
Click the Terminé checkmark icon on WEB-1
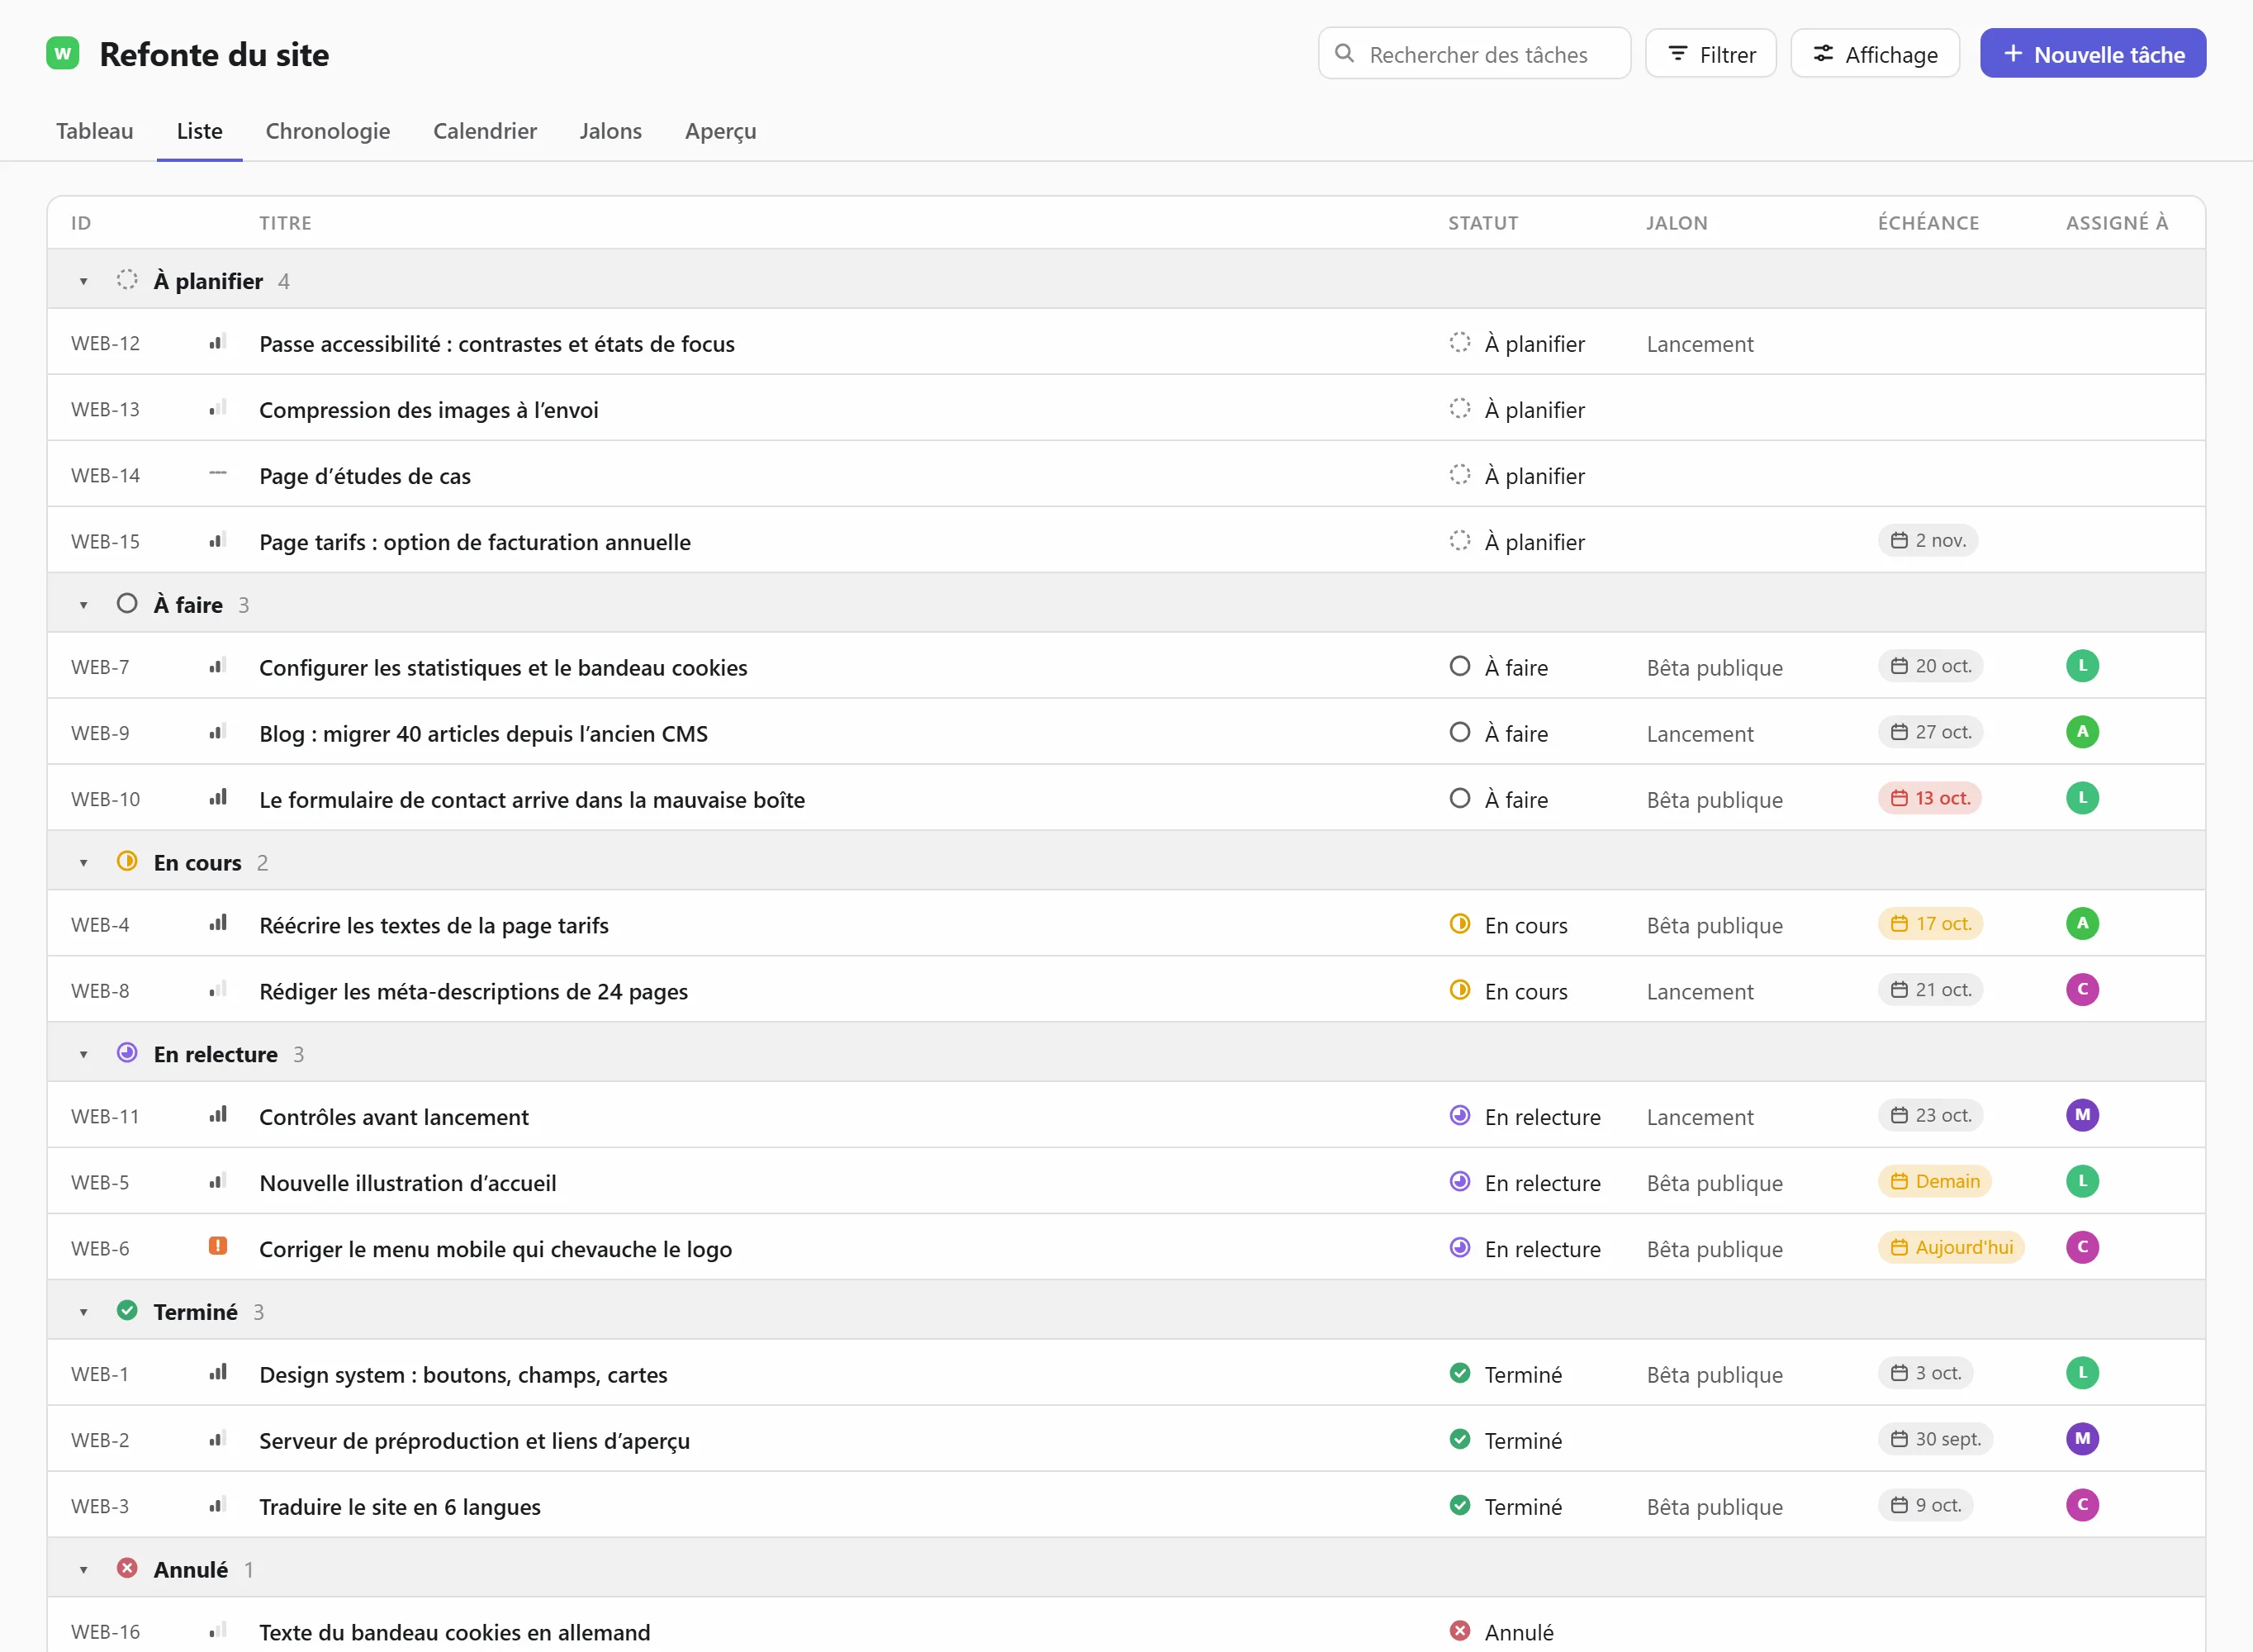pyautogui.click(x=1459, y=1373)
